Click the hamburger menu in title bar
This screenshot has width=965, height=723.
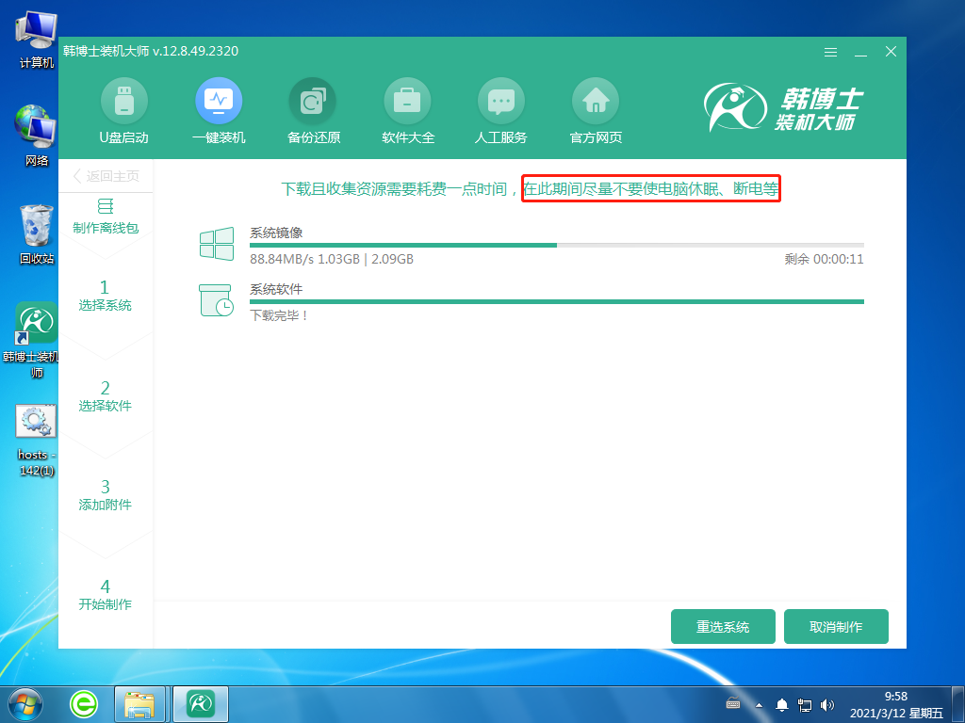[x=830, y=52]
